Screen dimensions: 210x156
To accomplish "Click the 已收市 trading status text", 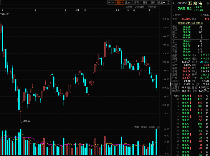I will (x=205, y=15).
